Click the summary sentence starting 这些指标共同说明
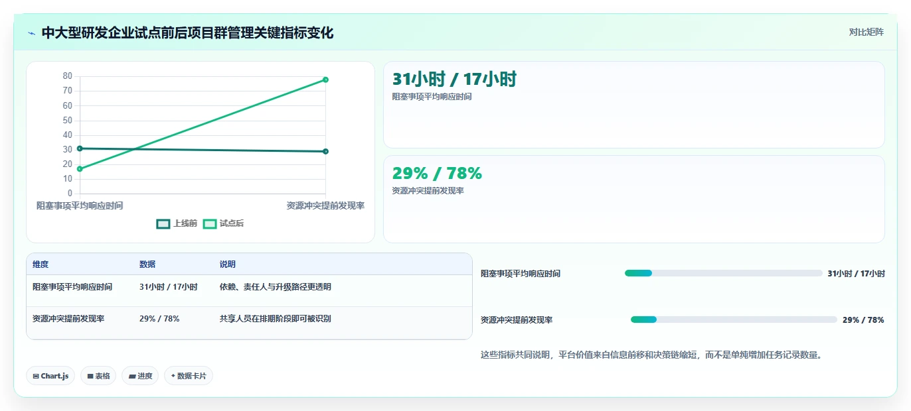 [x=653, y=355]
